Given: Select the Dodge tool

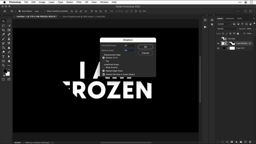Looking at the screenshot, I should tap(3, 52).
